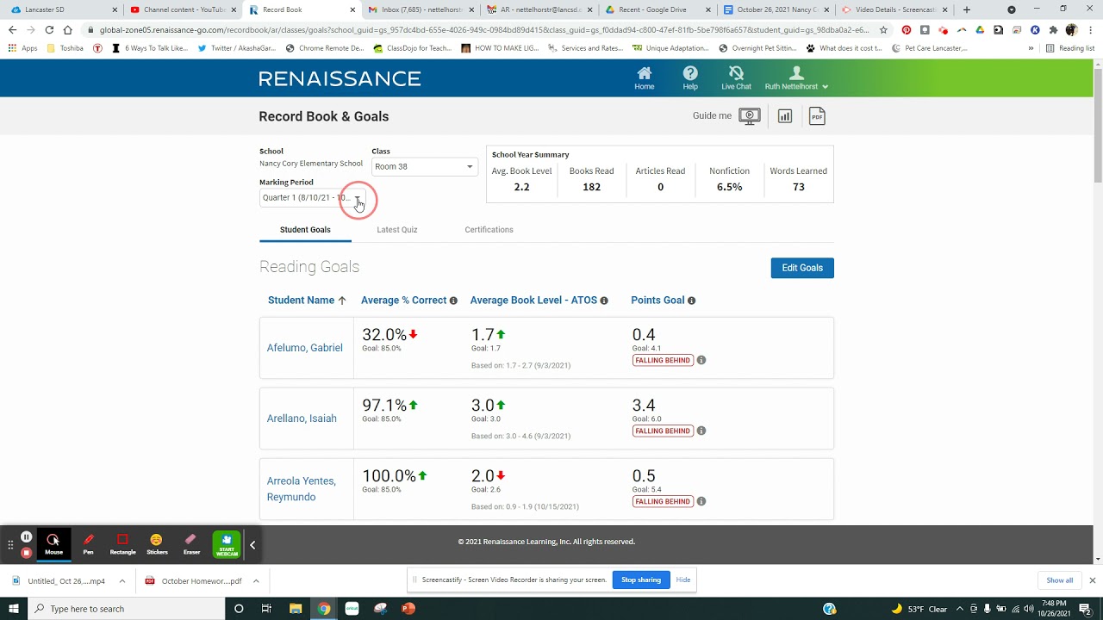Screen dimensions: 1103x620
Task: Open PowerPoint from the taskbar
Action: tap(408, 609)
